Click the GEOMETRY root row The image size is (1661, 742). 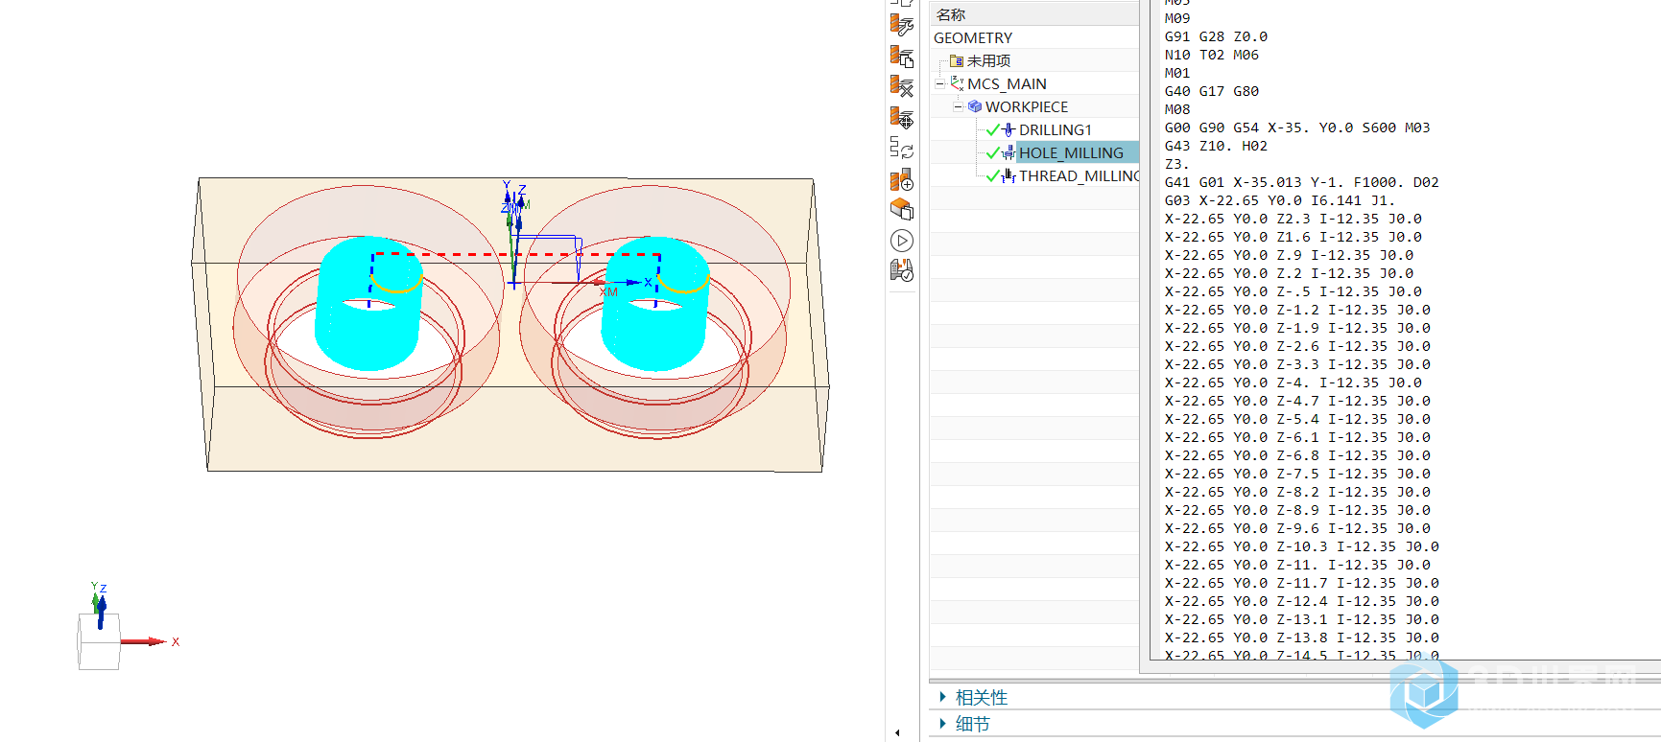[x=1033, y=37]
